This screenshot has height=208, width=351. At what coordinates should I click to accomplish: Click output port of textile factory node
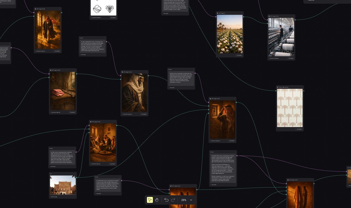pyautogui.click(x=295, y=20)
